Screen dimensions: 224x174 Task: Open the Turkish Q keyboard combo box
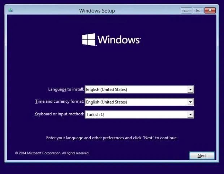pyautogui.click(x=139, y=114)
